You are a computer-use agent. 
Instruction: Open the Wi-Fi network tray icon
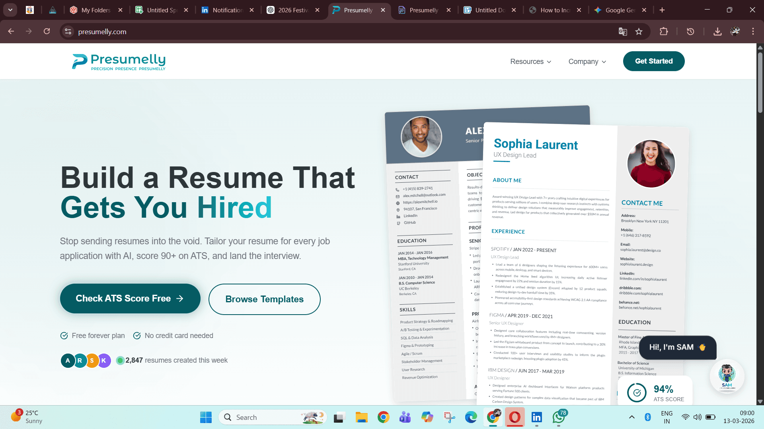(x=685, y=417)
